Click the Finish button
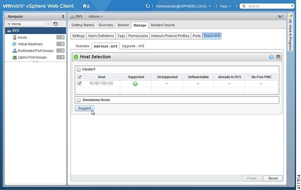Image resolution: width=301 pixels, height=190 pixels. click(x=252, y=178)
